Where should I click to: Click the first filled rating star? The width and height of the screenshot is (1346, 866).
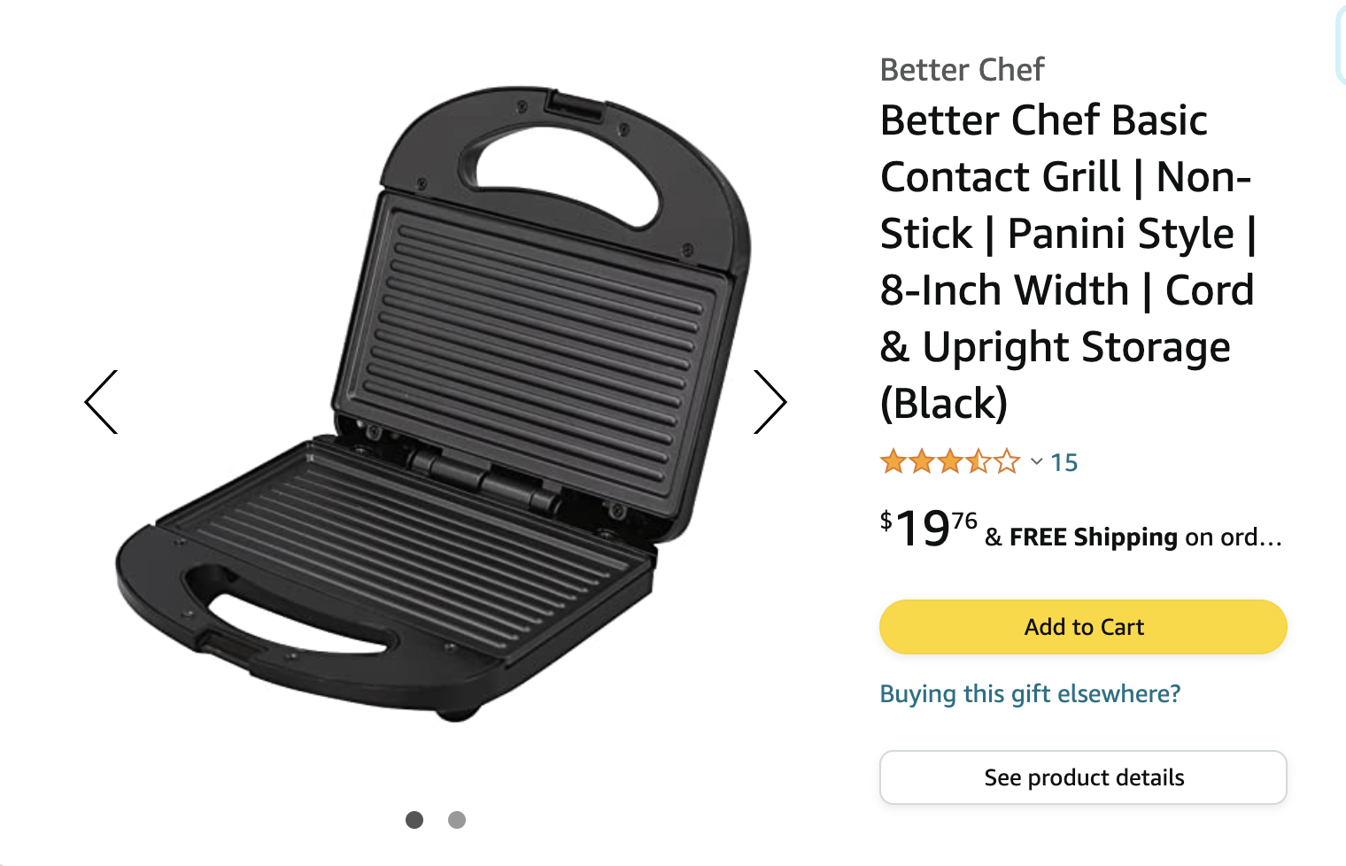[x=893, y=461]
